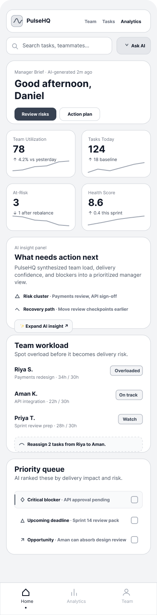Select Riya S. workload row name

tap(24, 369)
